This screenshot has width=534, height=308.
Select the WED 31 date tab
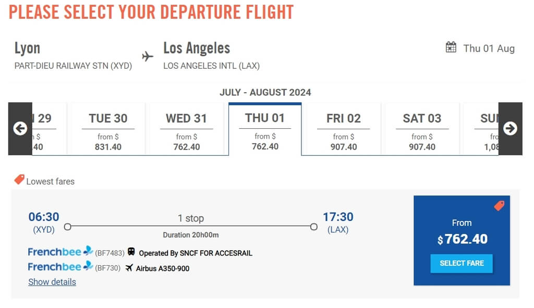pos(186,129)
